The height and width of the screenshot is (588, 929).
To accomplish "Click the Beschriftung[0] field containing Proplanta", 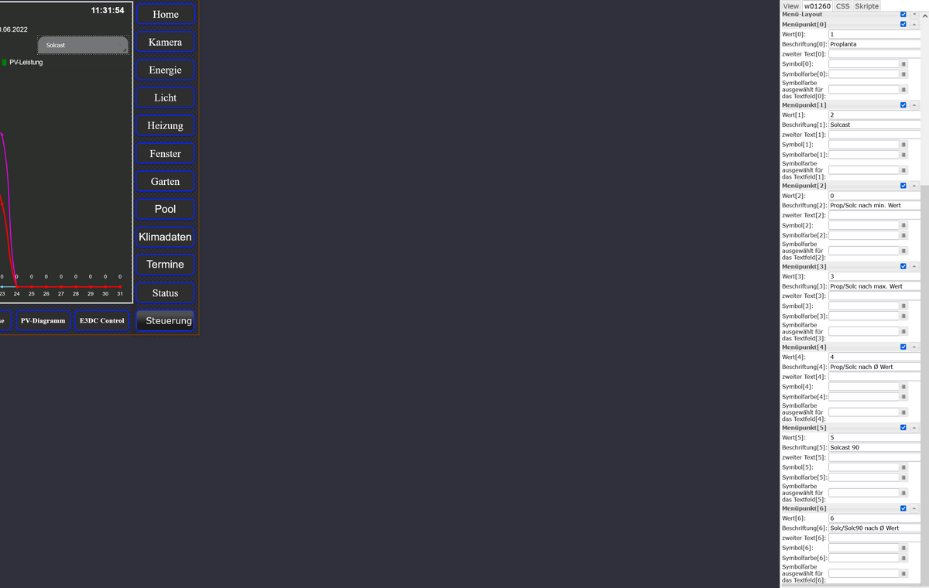I will click(875, 44).
